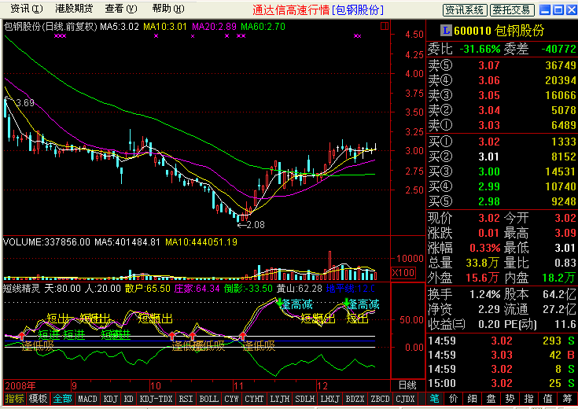578x409 pixels.
Task: Open the 港股期货 menu
Action: pyautogui.click(x=74, y=9)
